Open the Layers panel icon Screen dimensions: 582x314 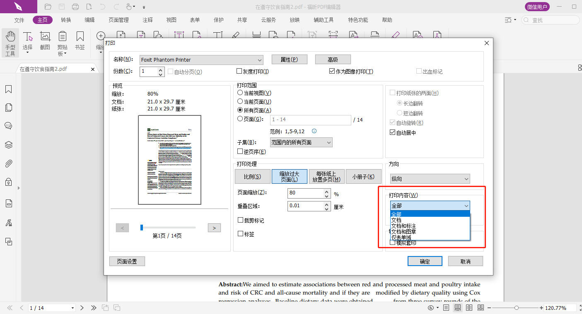(9, 145)
